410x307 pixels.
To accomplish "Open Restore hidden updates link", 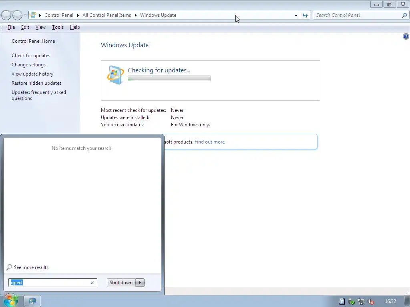I will click(36, 83).
